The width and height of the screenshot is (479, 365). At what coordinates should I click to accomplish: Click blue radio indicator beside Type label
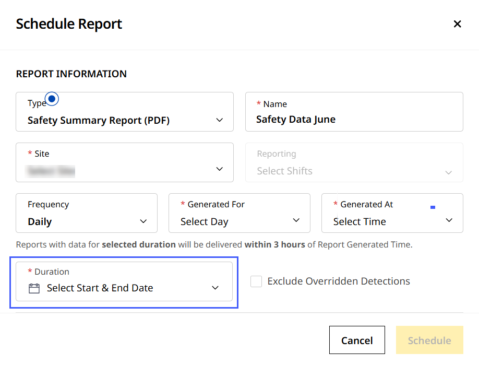click(52, 99)
